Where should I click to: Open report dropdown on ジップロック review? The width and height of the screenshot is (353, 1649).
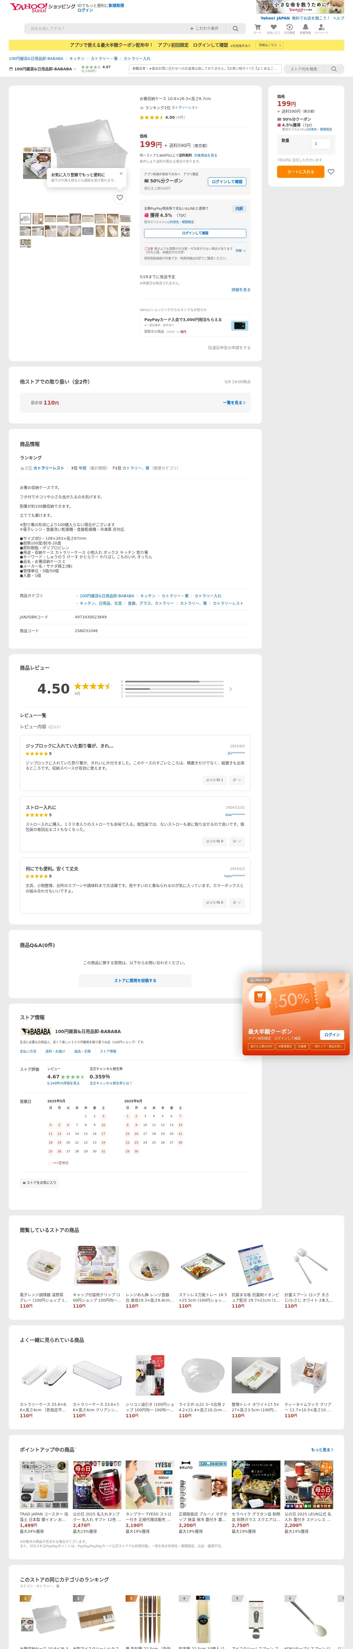237,780
